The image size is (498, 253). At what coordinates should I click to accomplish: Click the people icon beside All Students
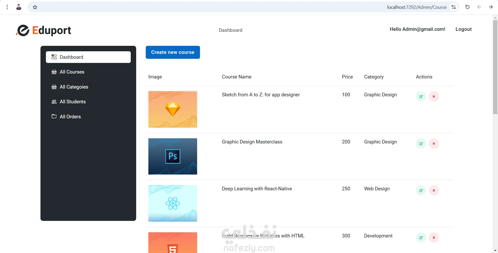click(x=54, y=102)
